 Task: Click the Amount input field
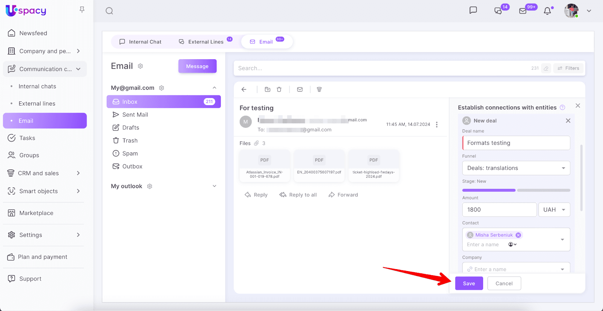tap(499, 210)
